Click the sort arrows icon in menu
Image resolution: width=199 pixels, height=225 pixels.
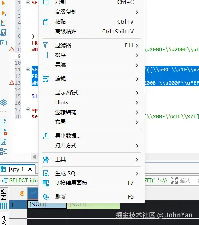(48, 55)
